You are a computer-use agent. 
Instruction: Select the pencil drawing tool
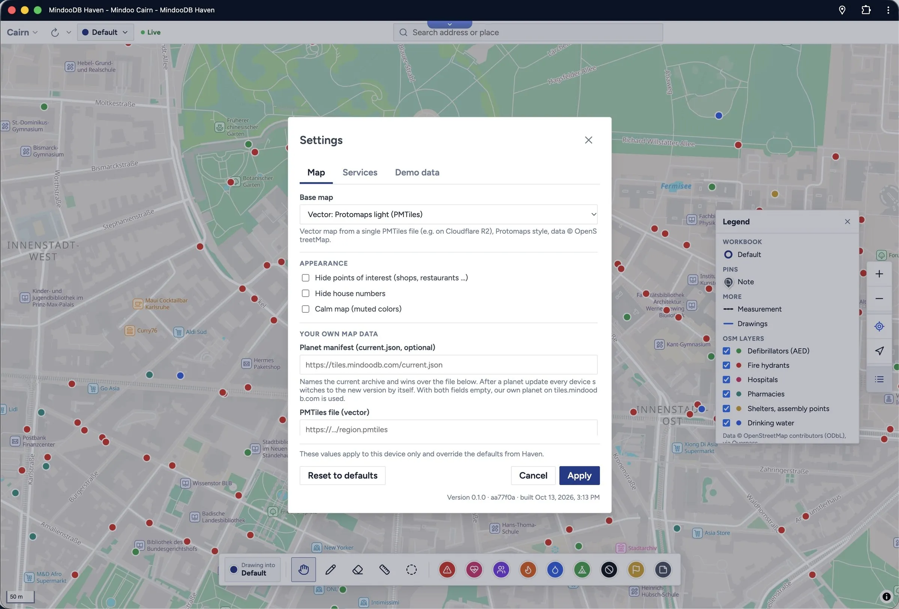coord(330,570)
